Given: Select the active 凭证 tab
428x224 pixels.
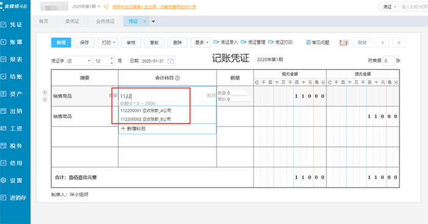Looking at the screenshot, I should point(133,21).
